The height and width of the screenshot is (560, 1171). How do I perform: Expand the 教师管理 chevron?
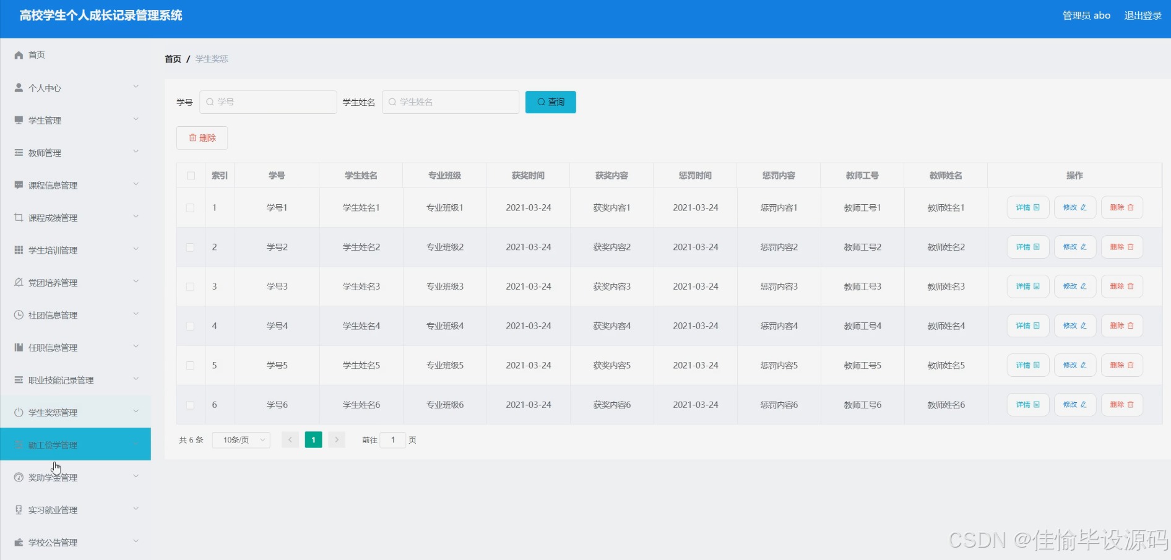136,152
